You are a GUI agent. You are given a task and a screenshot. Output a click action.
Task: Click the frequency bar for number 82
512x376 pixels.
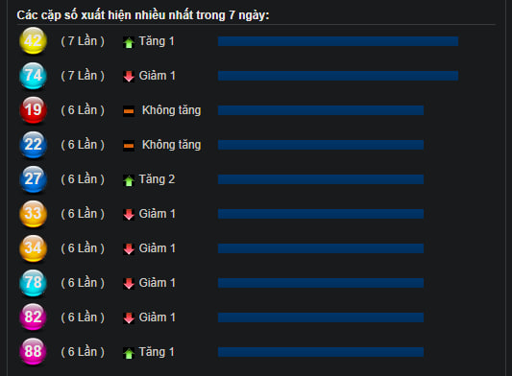coord(321,317)
